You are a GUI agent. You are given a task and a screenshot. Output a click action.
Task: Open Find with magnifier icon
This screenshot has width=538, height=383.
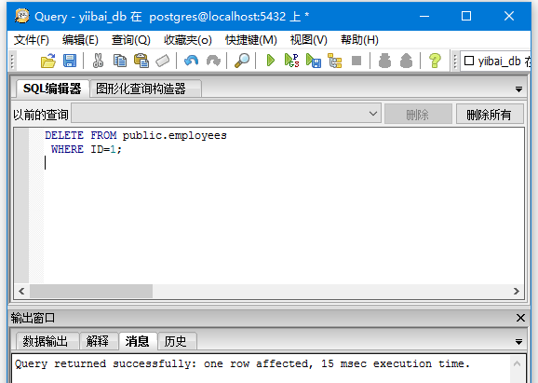(242, 61)
